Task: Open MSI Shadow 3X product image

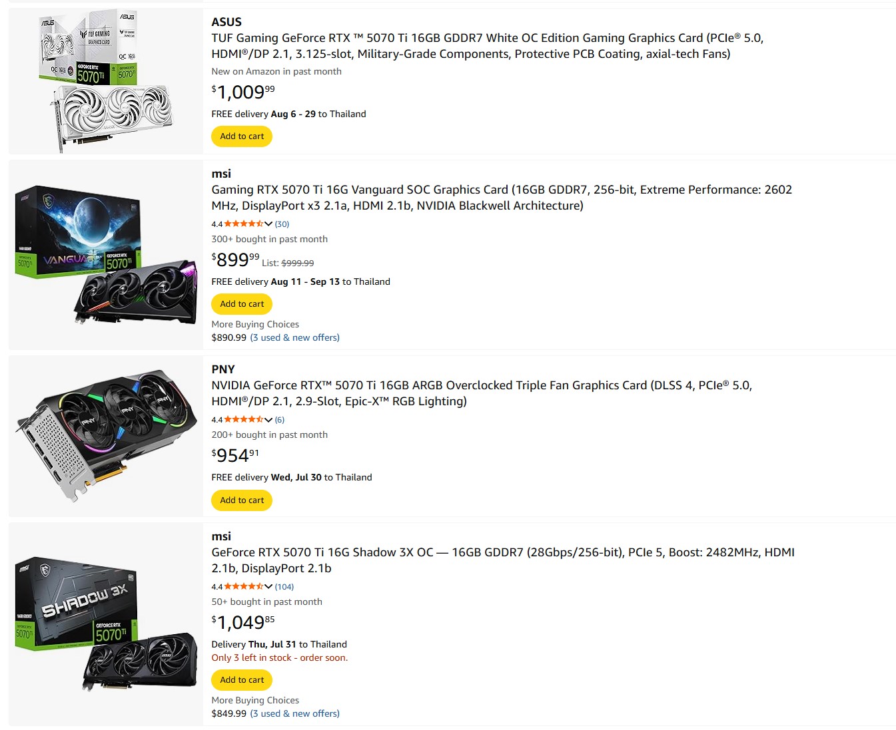Action: click(107, 624)
